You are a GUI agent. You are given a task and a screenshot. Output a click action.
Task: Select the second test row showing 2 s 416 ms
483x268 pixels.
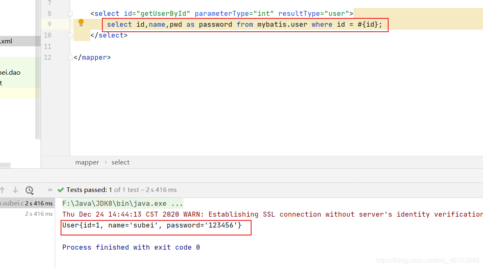(x=27, y=214)
